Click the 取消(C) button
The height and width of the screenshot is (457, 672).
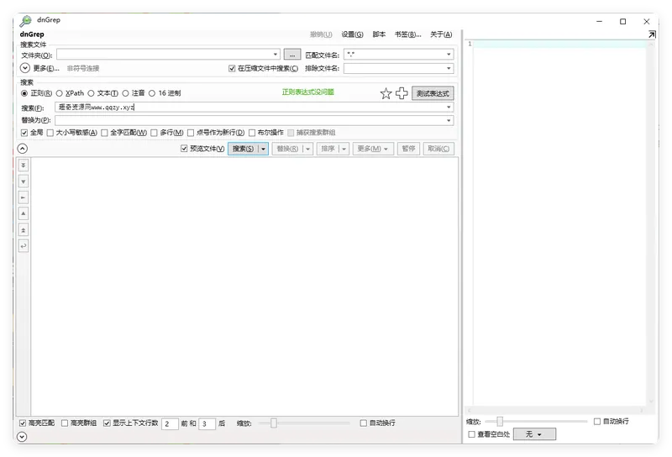click(x=438, y=149)
